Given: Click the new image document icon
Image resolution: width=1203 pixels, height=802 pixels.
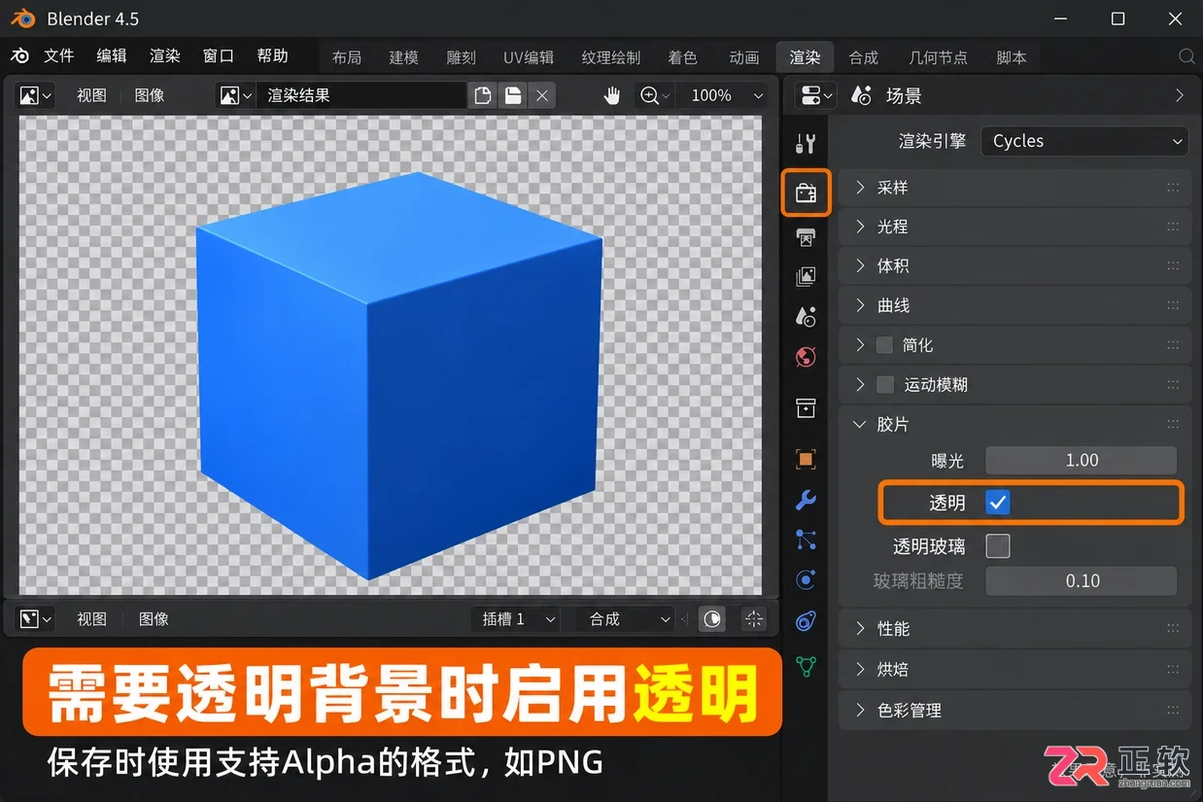Looking at the screenshot, I should pos(482,95).
